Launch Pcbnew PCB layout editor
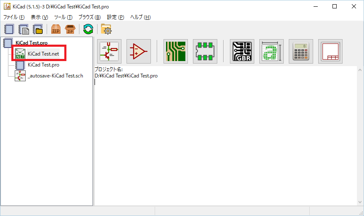 click(176, 51)
